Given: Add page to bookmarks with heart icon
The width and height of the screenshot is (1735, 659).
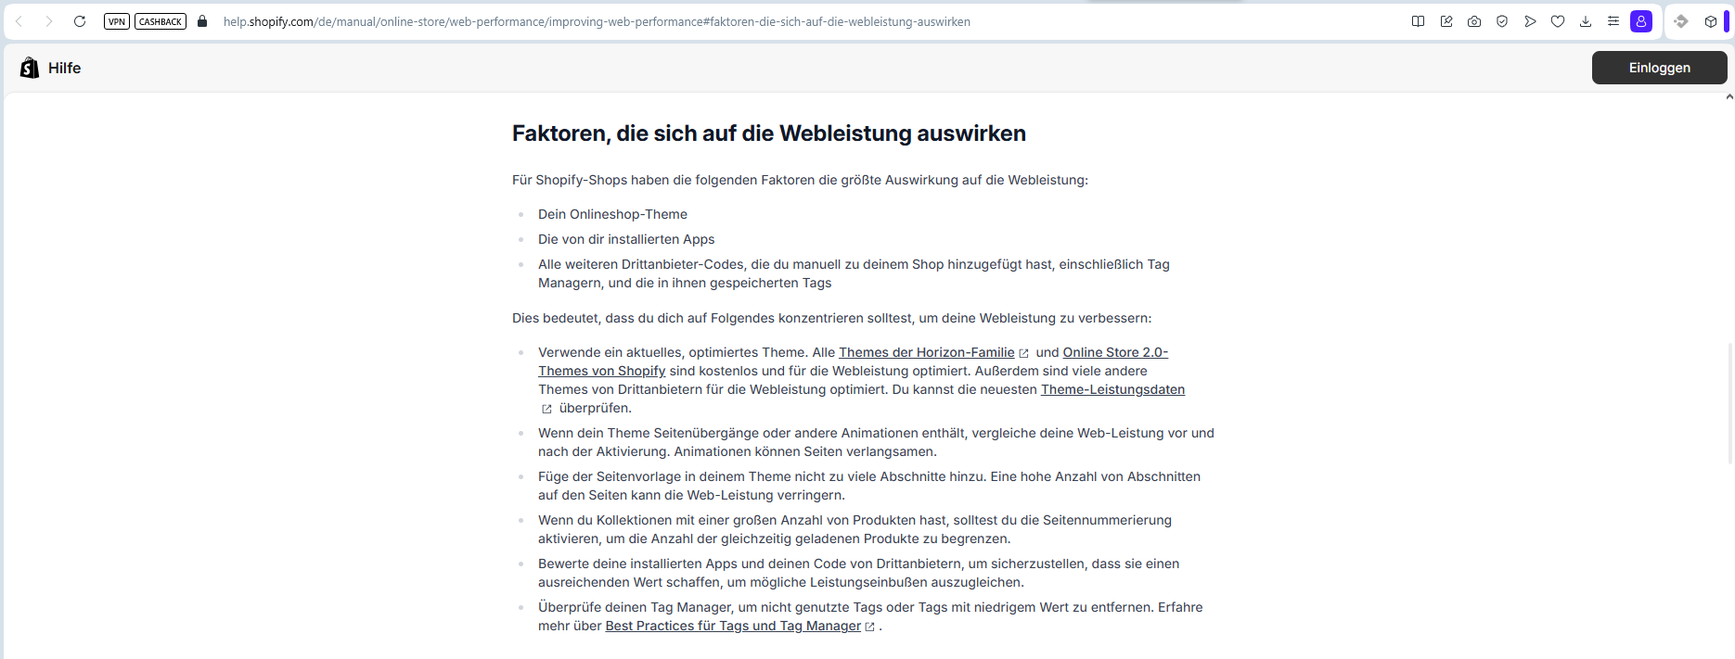Looking at the screenshot, I should (x=1558, y=21).
